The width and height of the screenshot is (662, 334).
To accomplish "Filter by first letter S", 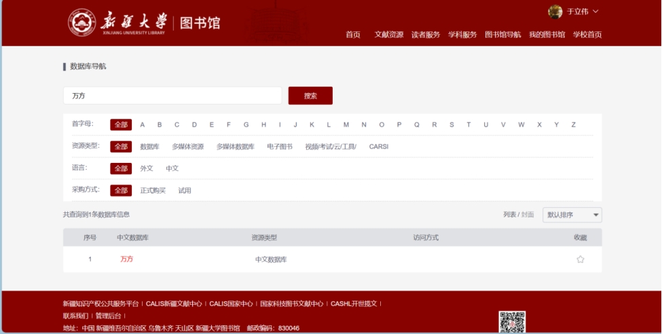I will coord(452,124).
